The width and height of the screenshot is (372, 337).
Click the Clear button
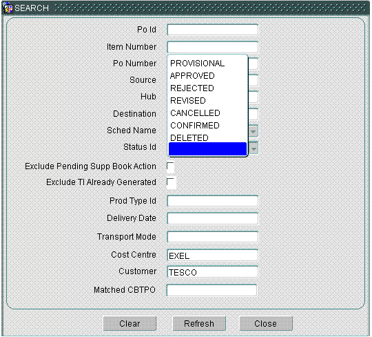point(130,323)
